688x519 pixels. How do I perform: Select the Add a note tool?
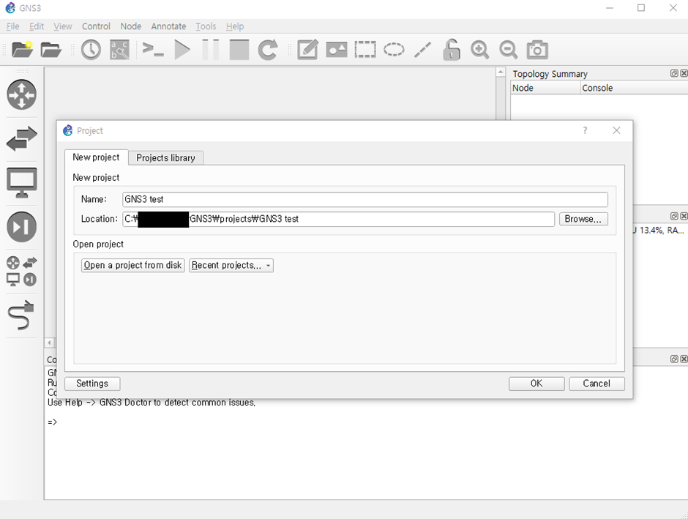click(x=307, y=50)
